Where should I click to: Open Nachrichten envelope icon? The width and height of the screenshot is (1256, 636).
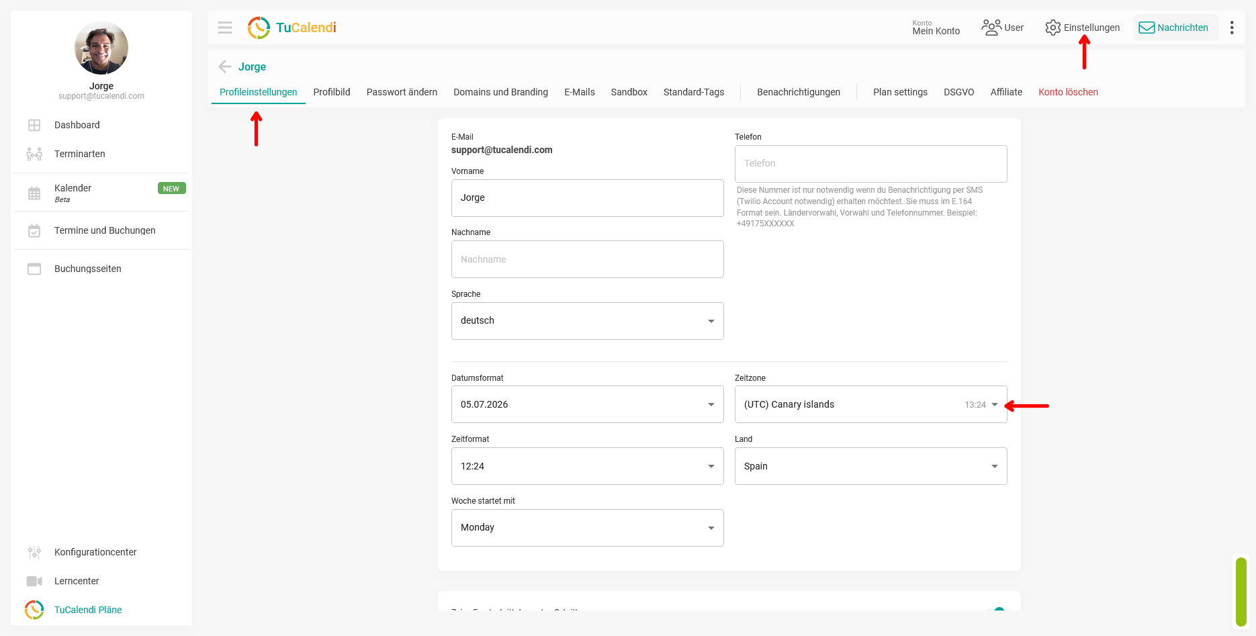pos(1147,28)
